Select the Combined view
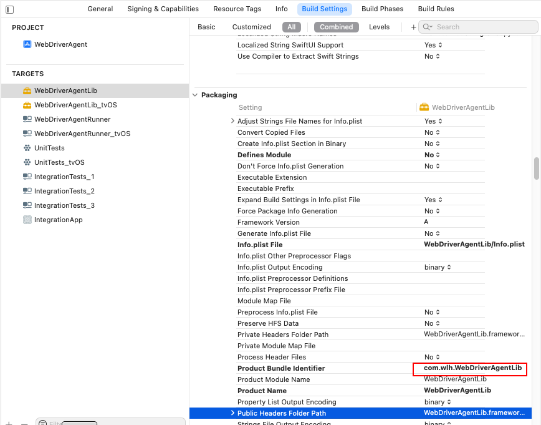Screen dimensions: 541x425 (337, 27)
